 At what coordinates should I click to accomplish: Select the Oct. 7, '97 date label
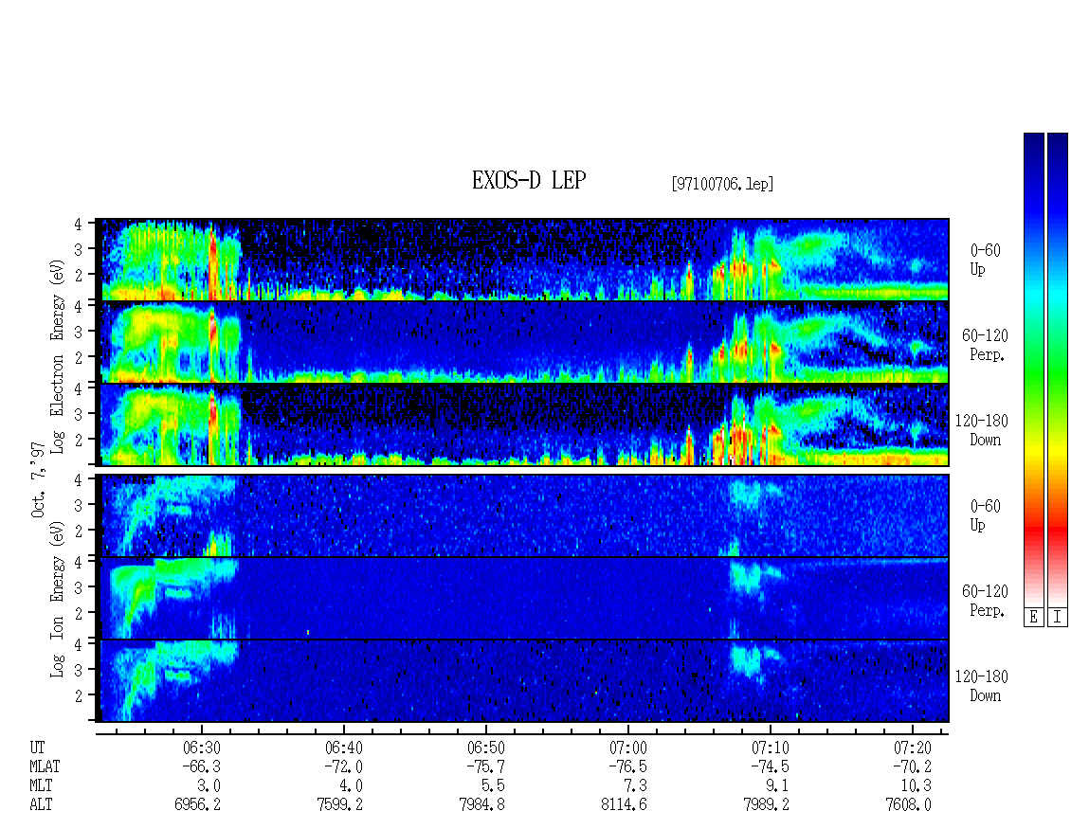click(38, 479)
